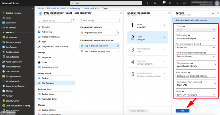Image resolution: width=220 pixels, height=115 pixels.
Task: Open App Services in the sidebar
Action: tap(11, 47)
